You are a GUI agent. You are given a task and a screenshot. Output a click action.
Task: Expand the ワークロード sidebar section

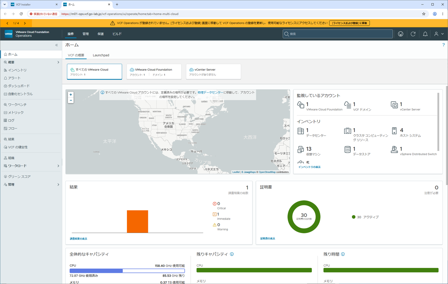pos(58,166)
